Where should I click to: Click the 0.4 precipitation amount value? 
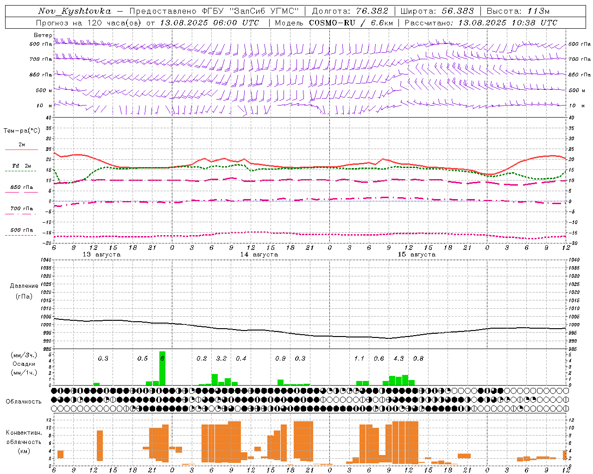[241, 358]
